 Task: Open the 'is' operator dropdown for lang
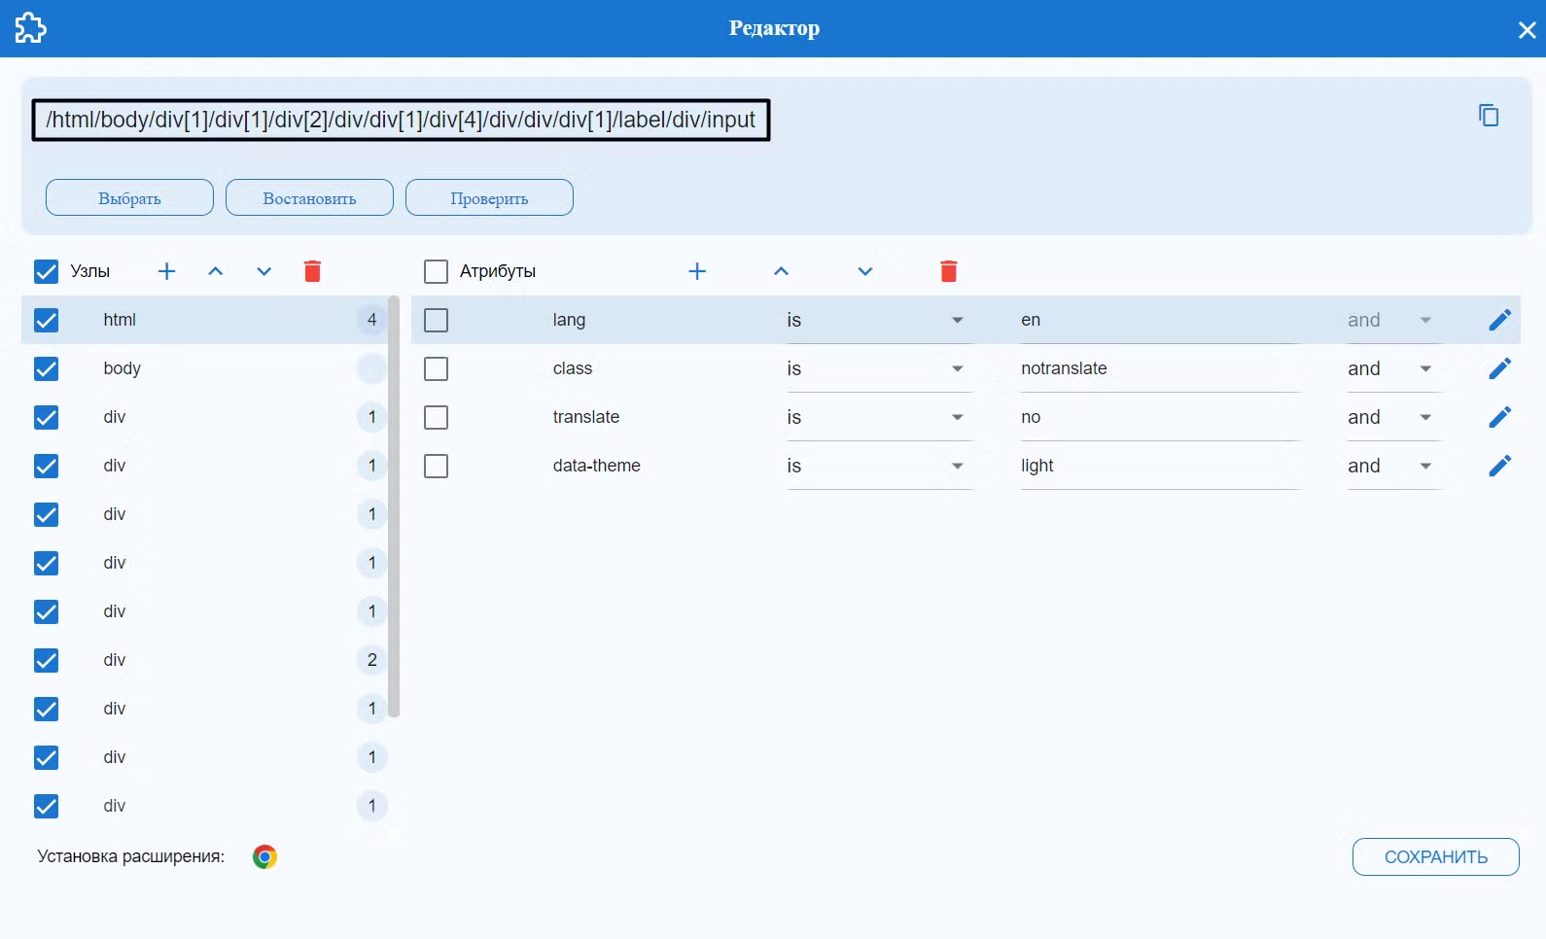(879, 320)
